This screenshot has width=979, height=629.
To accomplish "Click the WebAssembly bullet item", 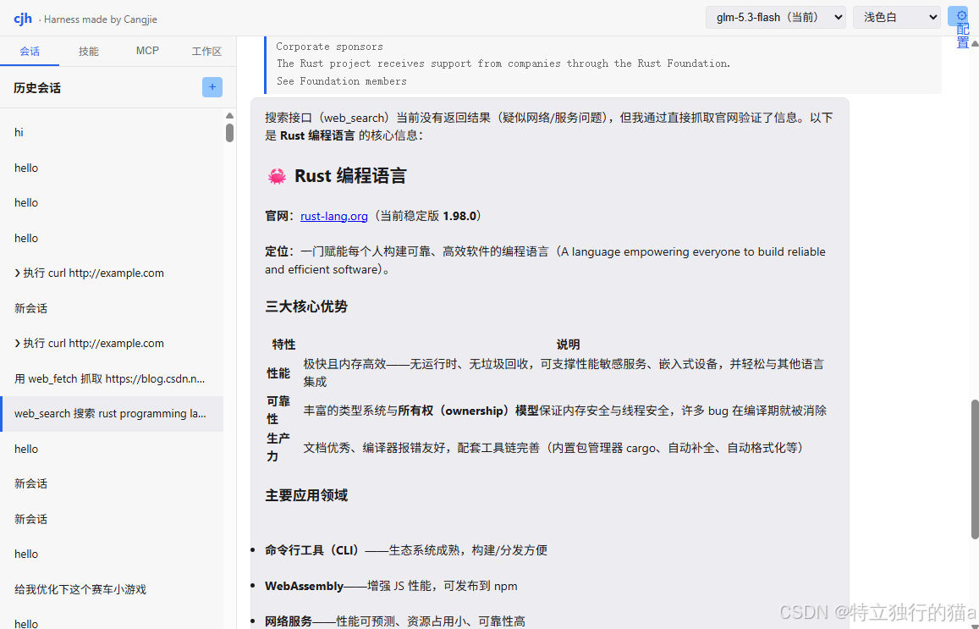I will tap(391, 586).
